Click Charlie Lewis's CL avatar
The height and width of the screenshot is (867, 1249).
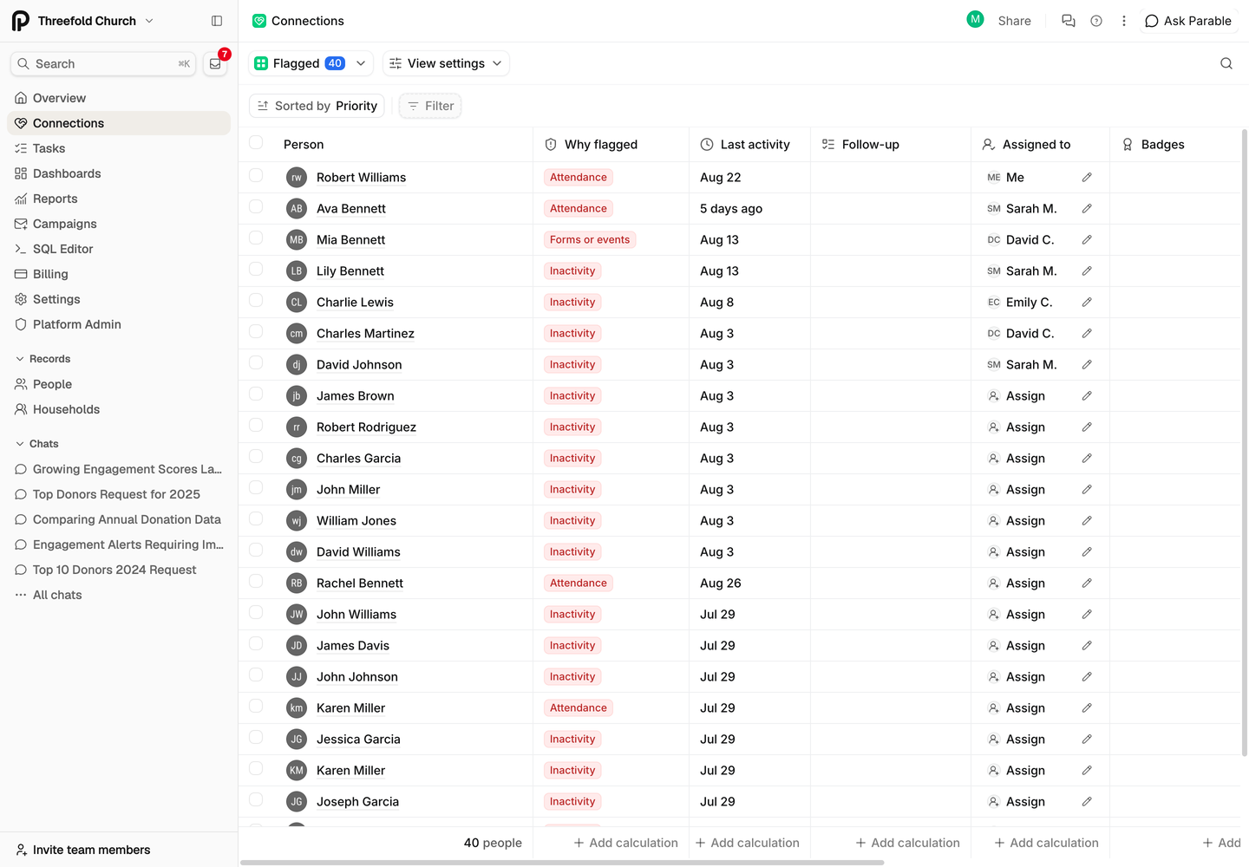pos(297,302)
